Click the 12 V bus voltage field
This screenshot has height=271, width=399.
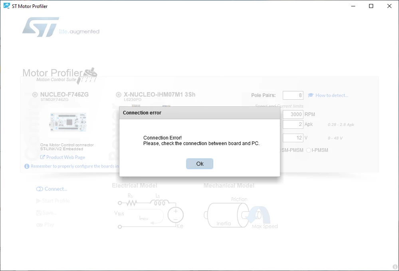click(293, 138)
